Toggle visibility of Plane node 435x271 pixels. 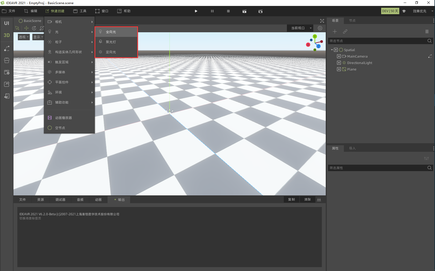click(x=339, y=69)
